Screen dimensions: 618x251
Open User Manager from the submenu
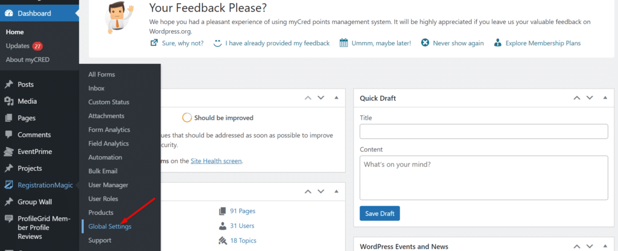coord(108,185)
